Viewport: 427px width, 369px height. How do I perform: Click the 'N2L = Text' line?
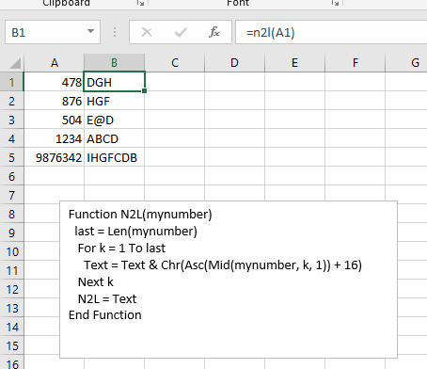pos(107,299)
